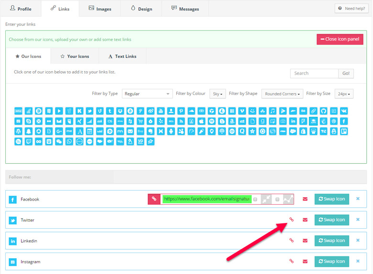Add the Dropbox icon from the icon grid

click(x=120, y=111)
